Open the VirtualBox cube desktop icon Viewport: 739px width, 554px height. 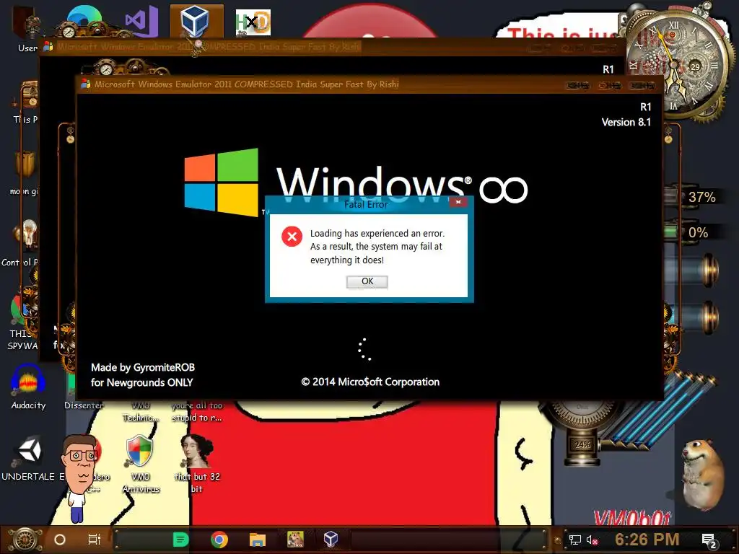(x=196, y=21)
